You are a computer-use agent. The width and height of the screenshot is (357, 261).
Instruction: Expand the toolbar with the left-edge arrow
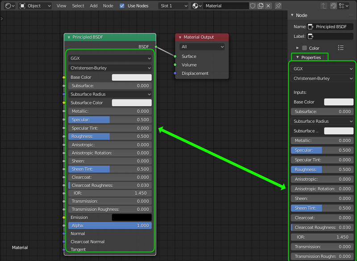click(x=2, y=19)
